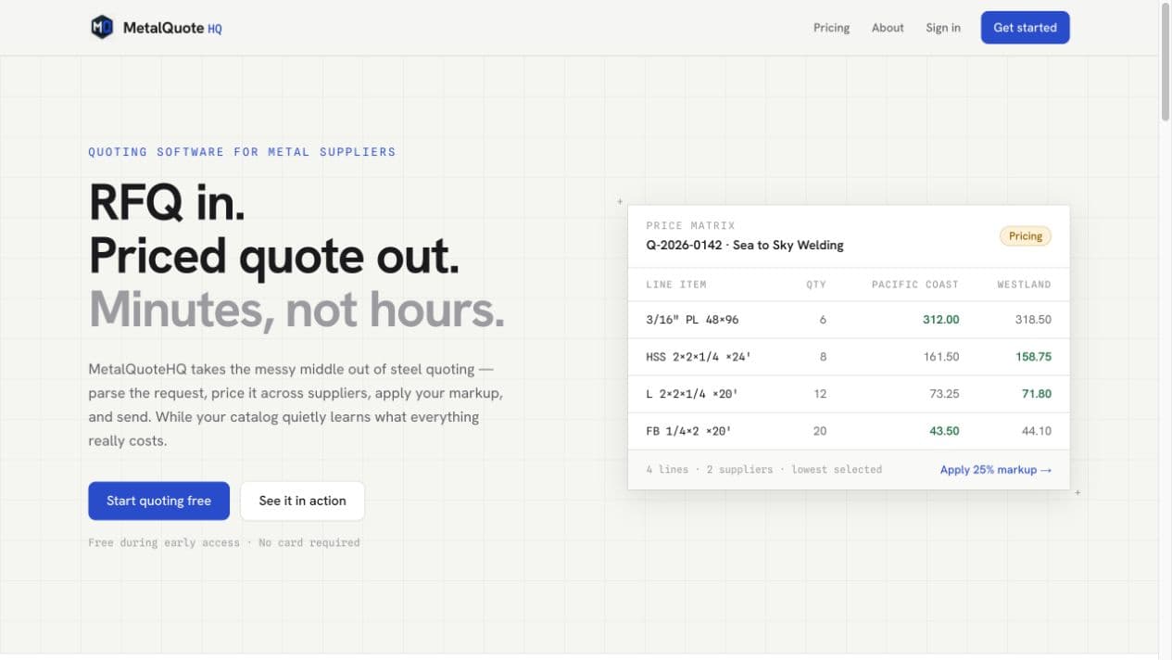The image size is (1172, 660).
Task: Click the "Free during early access" note
Action: [x=164, y=543]
